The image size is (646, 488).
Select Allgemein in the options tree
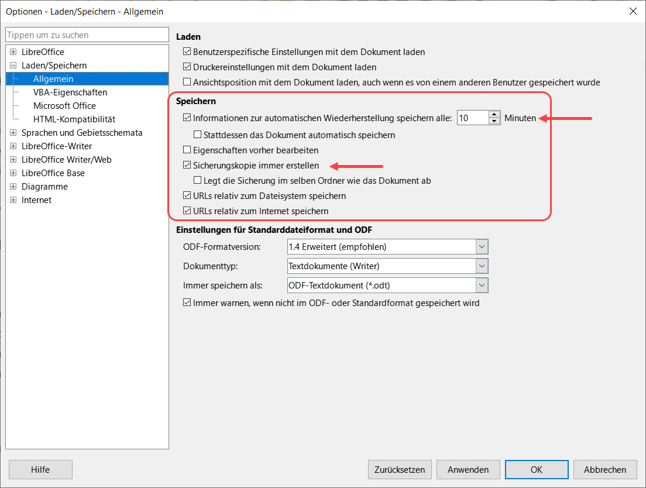point(53,79)
